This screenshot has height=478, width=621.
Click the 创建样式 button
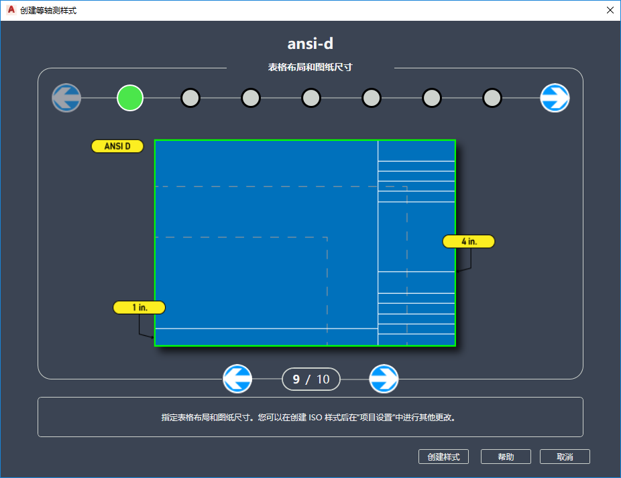[x=443, y=457]
